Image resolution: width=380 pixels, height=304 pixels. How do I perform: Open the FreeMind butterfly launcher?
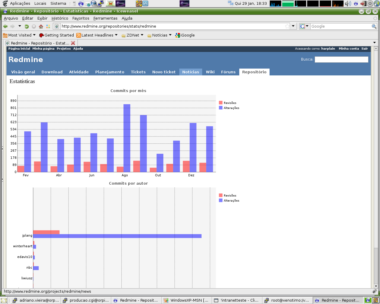coord(110,4)
